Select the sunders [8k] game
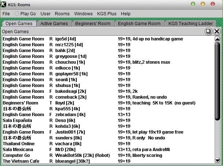 [x=108, y=138]
